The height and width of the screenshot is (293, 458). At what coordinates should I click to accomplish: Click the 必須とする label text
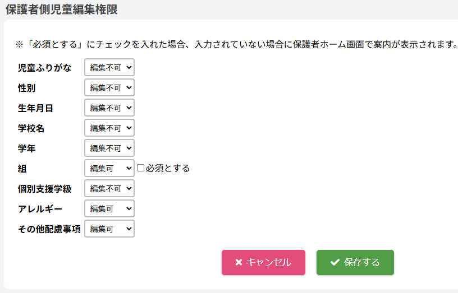click(x=168, y=168)
